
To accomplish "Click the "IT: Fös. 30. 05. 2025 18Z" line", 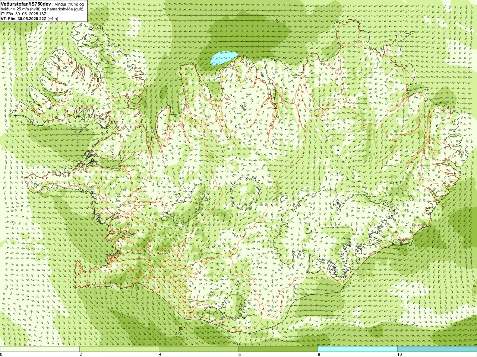I will point(23,13).
